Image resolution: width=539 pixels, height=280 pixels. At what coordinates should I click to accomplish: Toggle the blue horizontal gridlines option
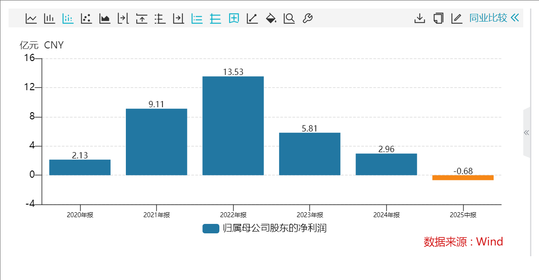pos(215,18)
